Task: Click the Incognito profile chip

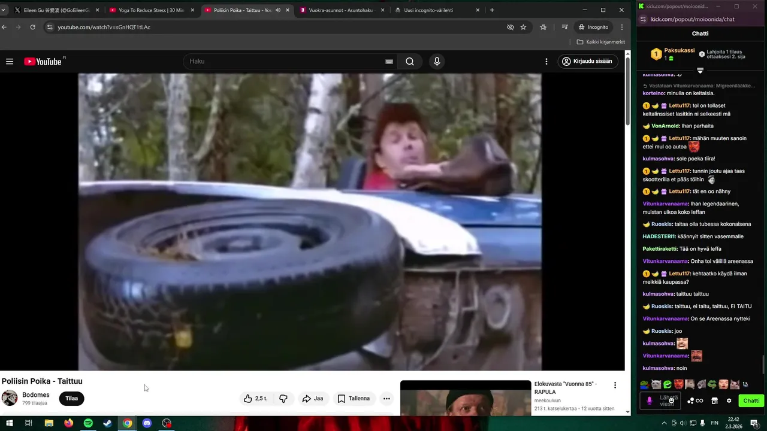Action: click(x=594, y=27)
